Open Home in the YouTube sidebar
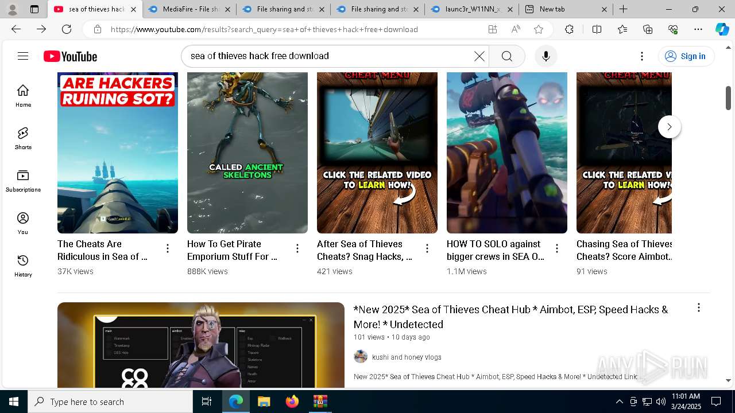The height and width of the screenshot is (413, 735). (x=23, y=96)
